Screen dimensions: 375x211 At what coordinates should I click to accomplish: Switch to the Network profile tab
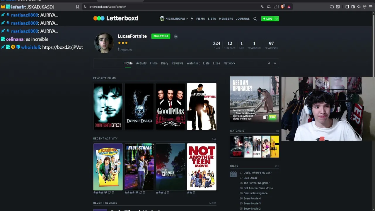pyautogui.click(x=229, y=63)
